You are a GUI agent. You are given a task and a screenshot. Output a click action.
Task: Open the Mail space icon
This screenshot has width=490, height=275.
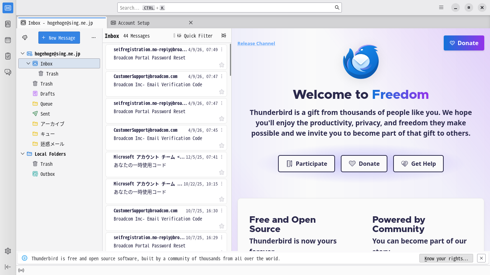click(x=8, y=8)
